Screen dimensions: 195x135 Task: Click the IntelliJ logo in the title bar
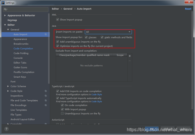(3, 3)
